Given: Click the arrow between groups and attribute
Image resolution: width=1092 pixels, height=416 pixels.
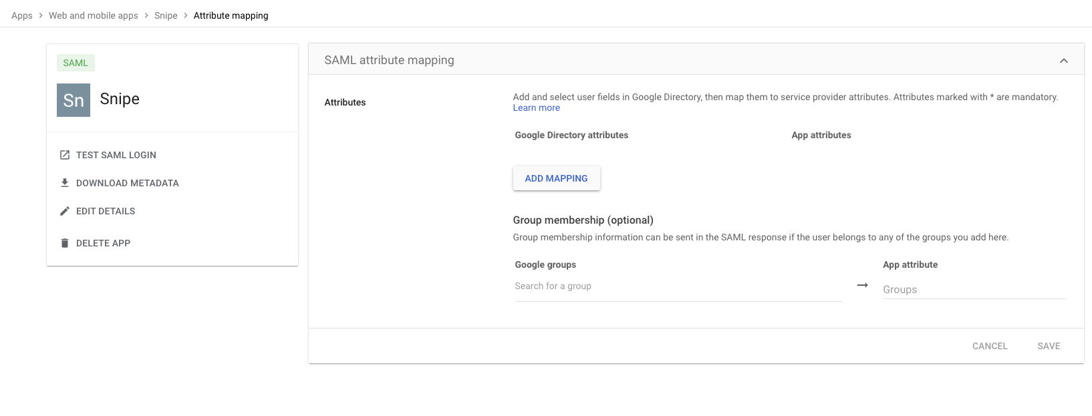Looking at the screenshot, I should click(x=863, y=285).
